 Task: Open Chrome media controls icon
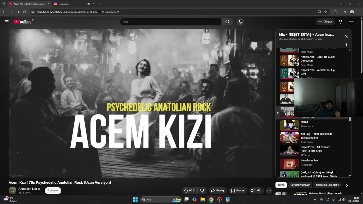click(x=345, y=12)
